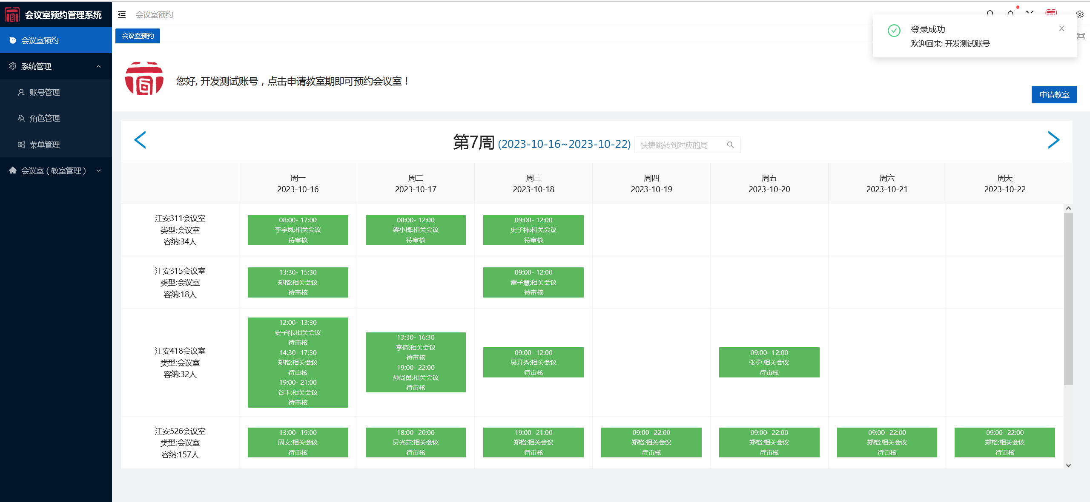Viewport: 1090px width, 502px height.
Task: Click the 申请教室 button
Action: [x=1054, y=94]
